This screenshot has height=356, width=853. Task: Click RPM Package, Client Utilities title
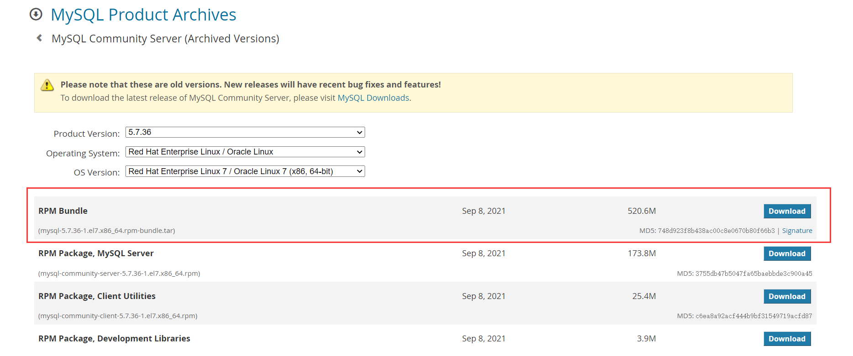tap(97, 296)
